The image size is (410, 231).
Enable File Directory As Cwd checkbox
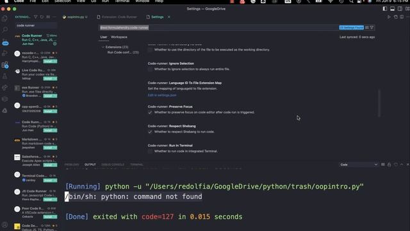(150, 50)
